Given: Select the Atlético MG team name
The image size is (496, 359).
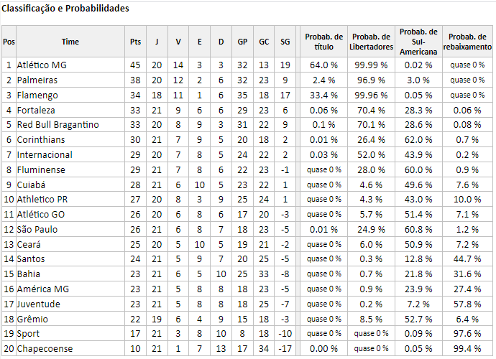Looking at the screenshot, I should [x=42, y=65].
